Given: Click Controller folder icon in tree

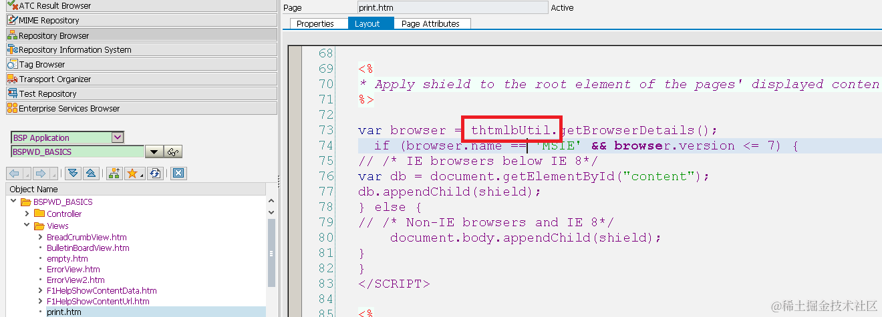Looking at the screenshot, I should coord(39,214).
